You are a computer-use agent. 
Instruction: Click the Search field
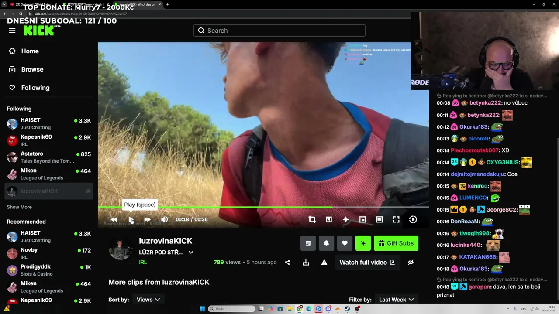(279, 31)
